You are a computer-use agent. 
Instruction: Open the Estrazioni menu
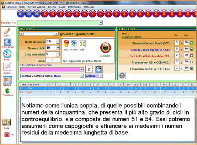coord(11,7)
